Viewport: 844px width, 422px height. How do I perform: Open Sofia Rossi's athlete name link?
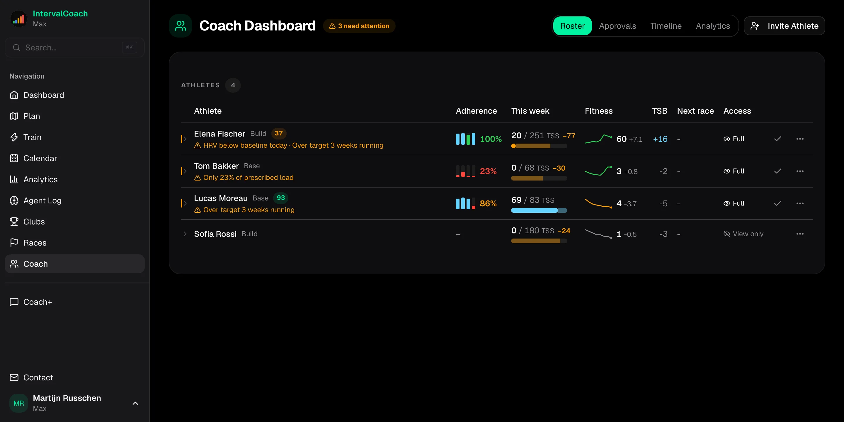tap(215, 234)
